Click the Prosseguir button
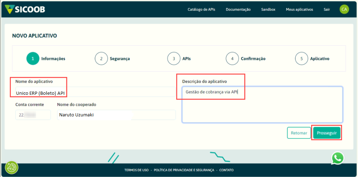The image size is (358, 177). click(x=327, y=133)
